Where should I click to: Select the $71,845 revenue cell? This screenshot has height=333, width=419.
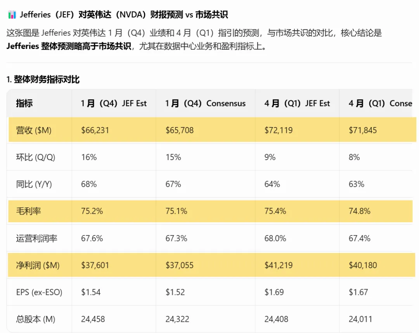[x=363, y=130]
